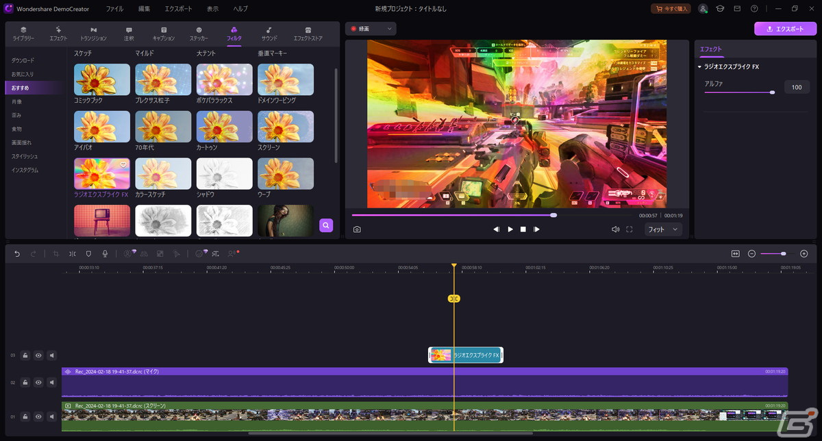Favorite the ラジオエクスプライク FX filter heart
Viewport: 822px width, 441px height.
click(123, 164)
